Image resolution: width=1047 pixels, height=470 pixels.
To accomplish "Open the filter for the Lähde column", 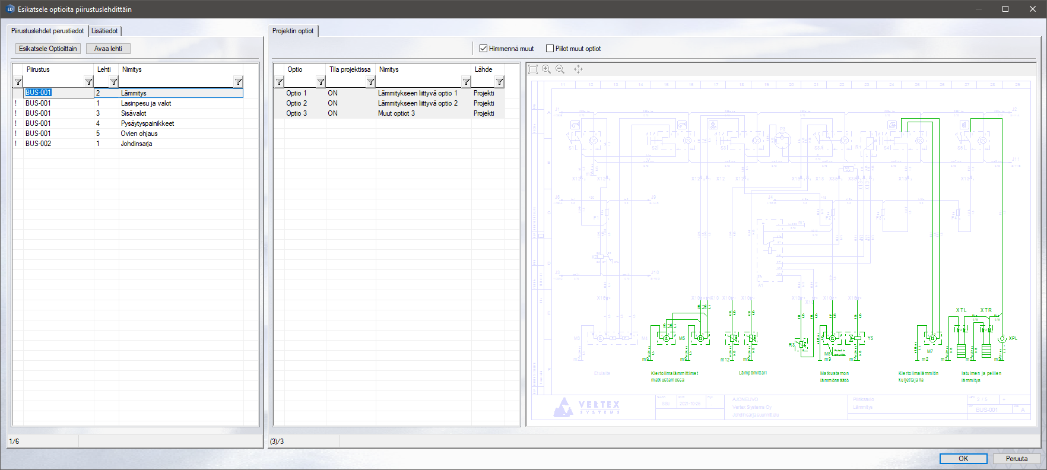I will pyautogui.click(x=499, y=82).
